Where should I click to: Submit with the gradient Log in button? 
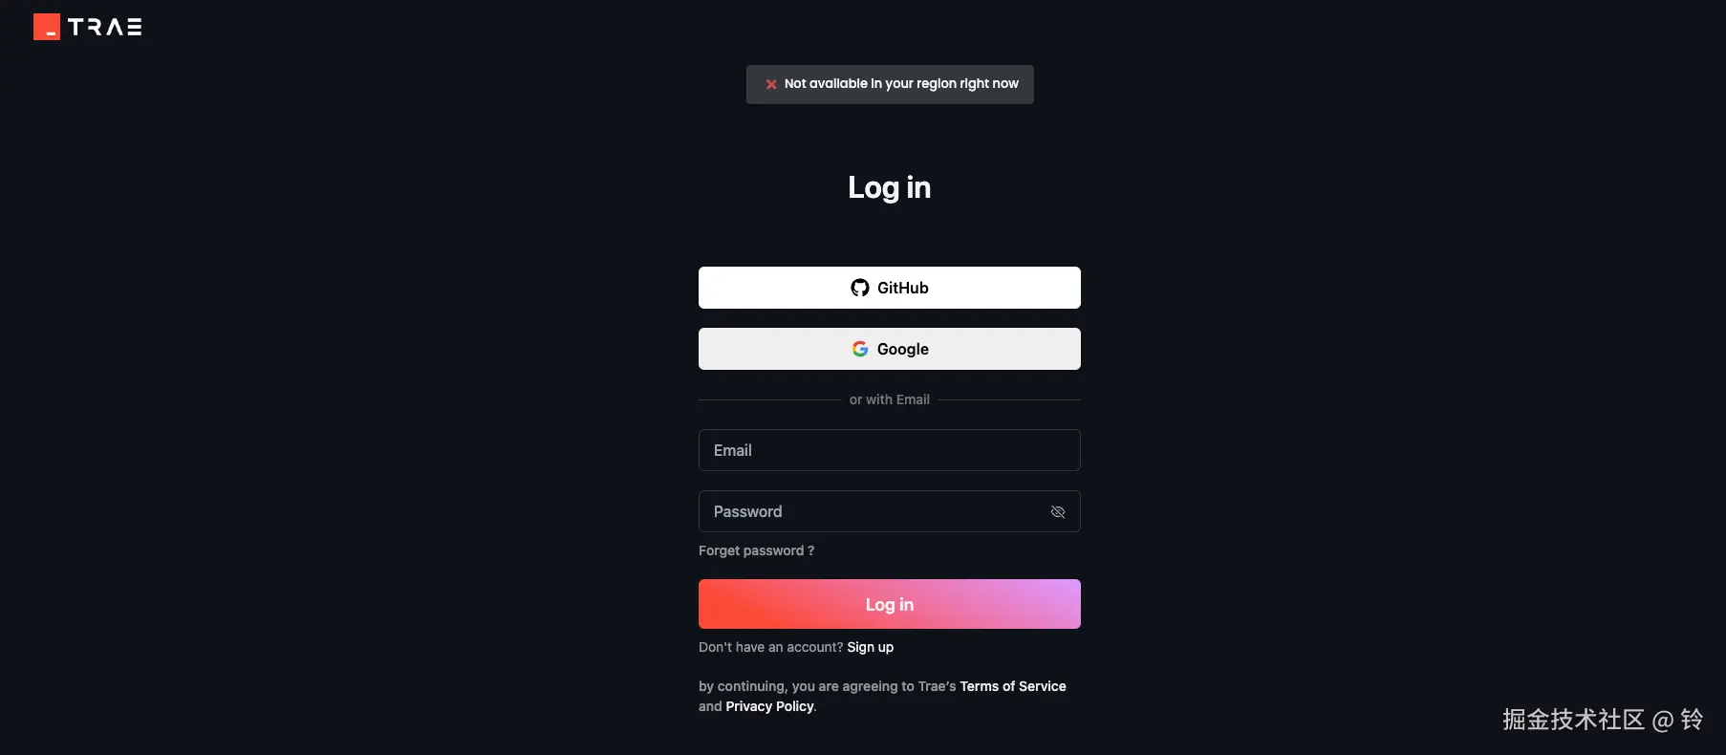tap(890, 604)
